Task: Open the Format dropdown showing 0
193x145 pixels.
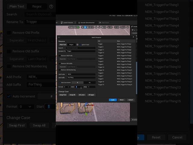Action: (67, 87)
